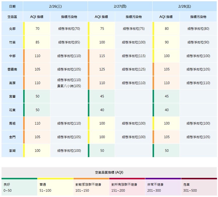Click 北部 AQI value 70 for 2/26
Screen dimensions: 218x197
click(x=37, y=29)
